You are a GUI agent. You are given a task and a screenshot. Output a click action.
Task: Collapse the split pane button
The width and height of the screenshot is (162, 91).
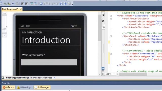[x=103, y=74]
